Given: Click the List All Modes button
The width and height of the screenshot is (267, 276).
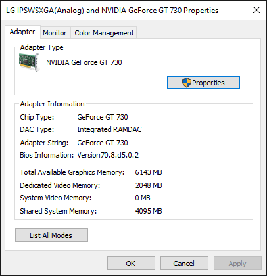Looking at the screenshot, I should pyautogui.click(x=51, y=235).
